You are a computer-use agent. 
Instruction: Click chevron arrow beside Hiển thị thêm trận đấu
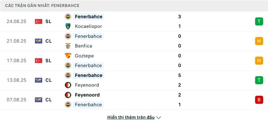pos(158,118)
